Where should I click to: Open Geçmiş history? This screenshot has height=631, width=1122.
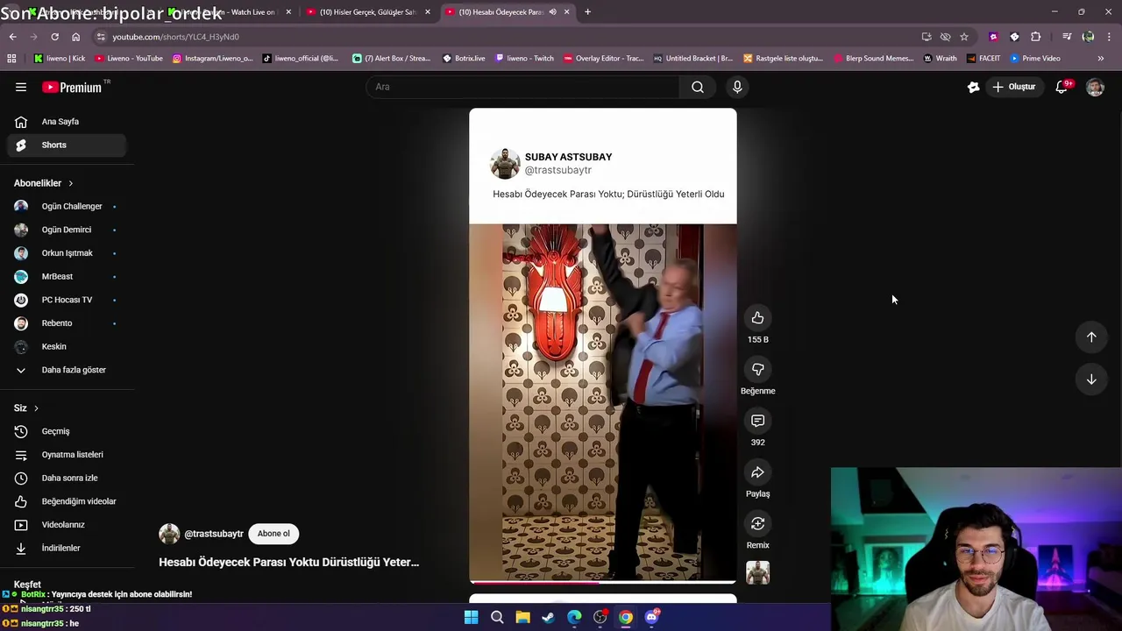tap(67, 431)
